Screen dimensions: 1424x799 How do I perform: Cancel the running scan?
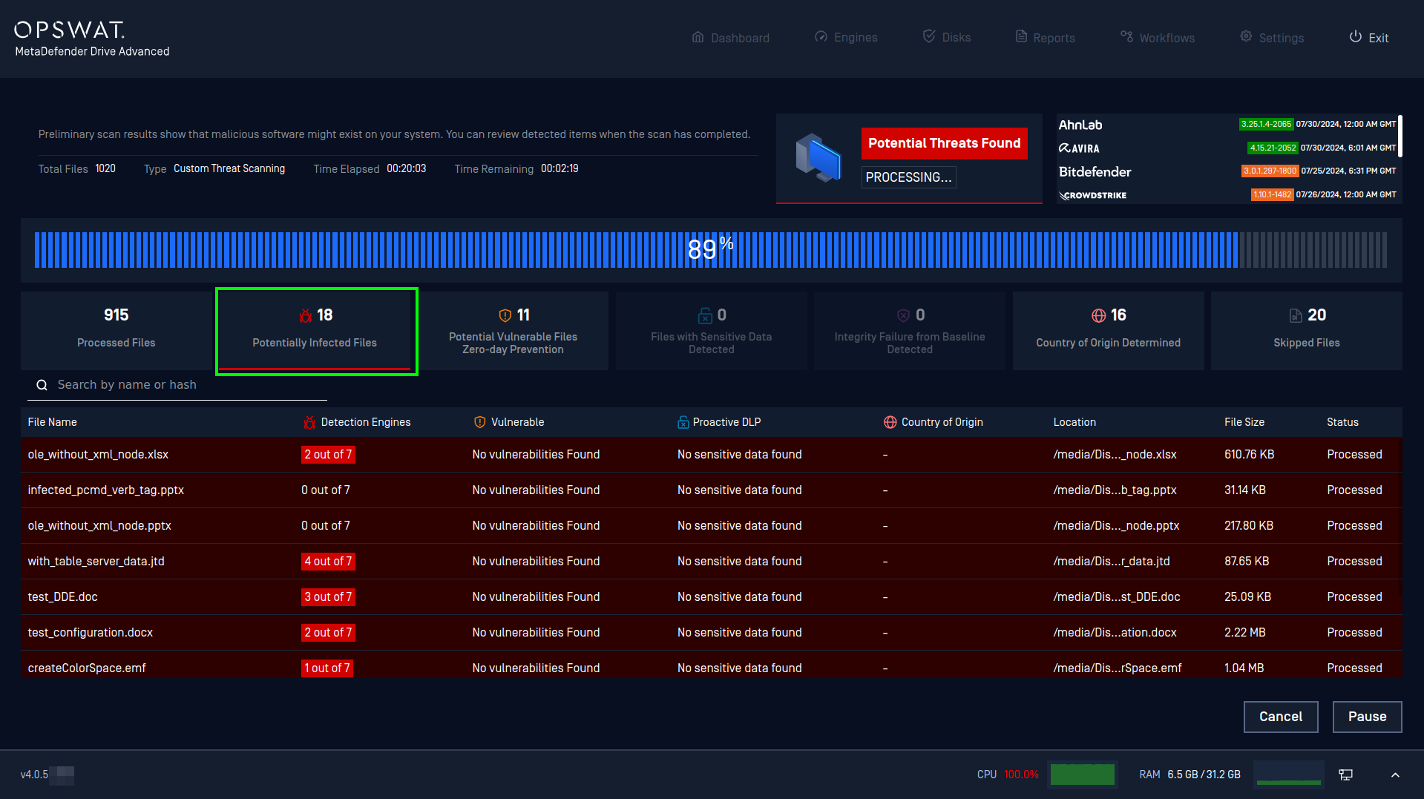1281,717
